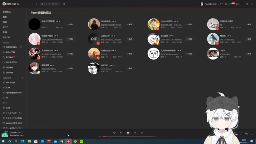
Task: Open the narcissu SIDE 2nd playlist
Action: coord(14,123)
